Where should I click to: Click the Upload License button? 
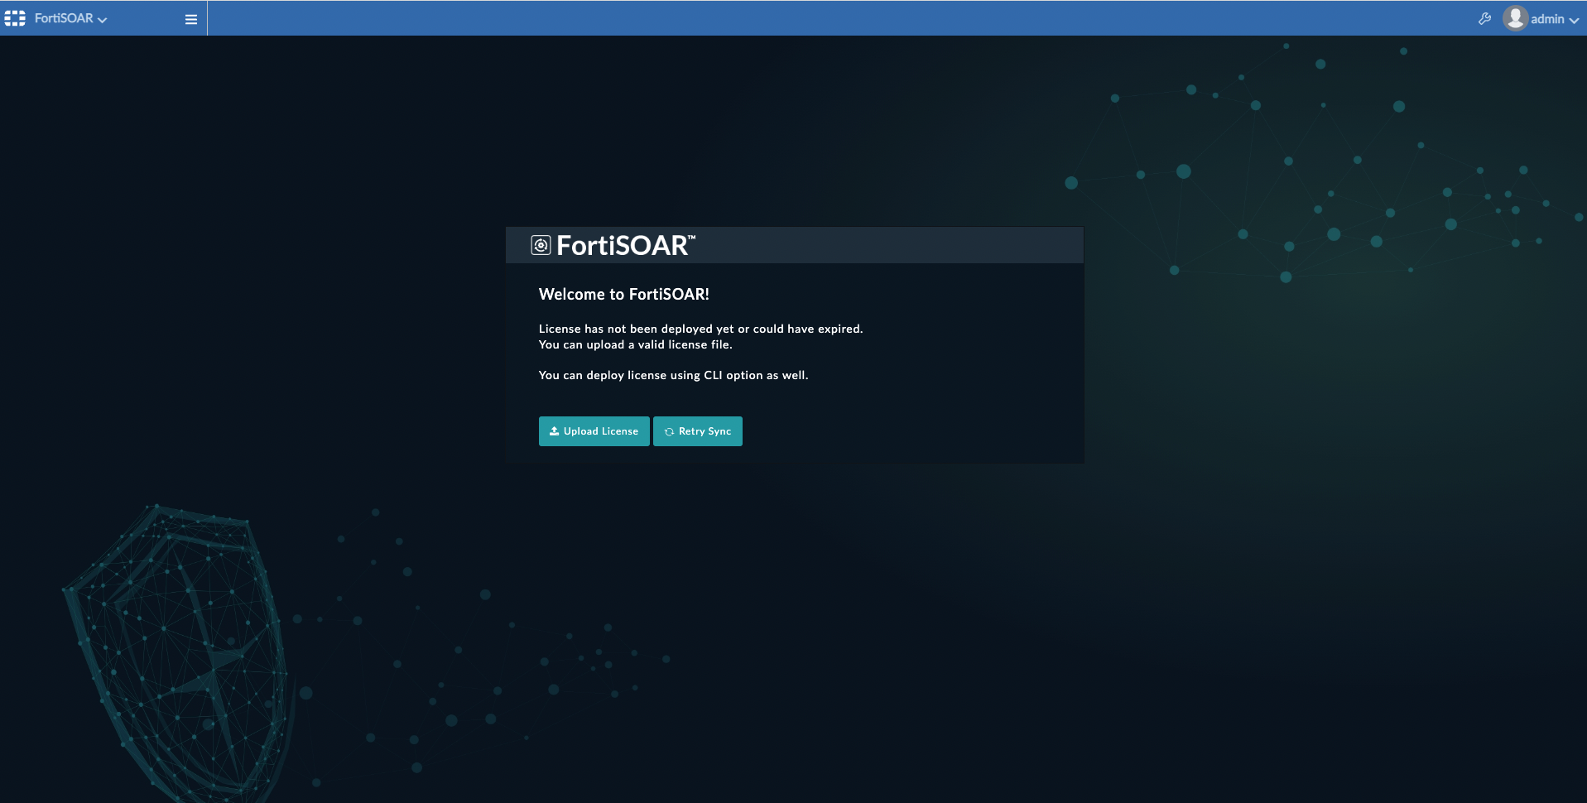click(x=594, y=431)
